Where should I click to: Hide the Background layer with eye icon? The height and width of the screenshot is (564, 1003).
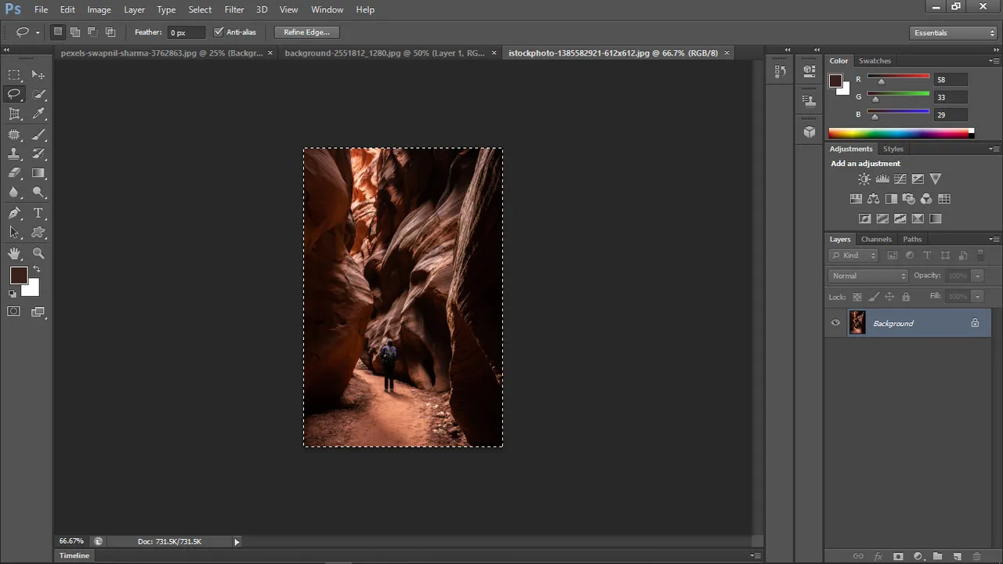(x=835, y=323)
